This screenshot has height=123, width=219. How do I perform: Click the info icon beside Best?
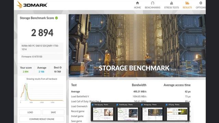pos(61,68)
